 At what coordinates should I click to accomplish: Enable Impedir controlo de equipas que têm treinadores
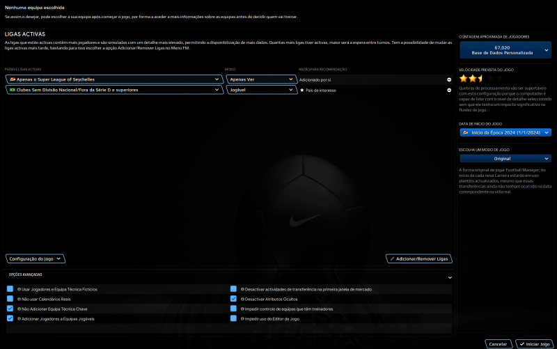click(x=233, y=309)
